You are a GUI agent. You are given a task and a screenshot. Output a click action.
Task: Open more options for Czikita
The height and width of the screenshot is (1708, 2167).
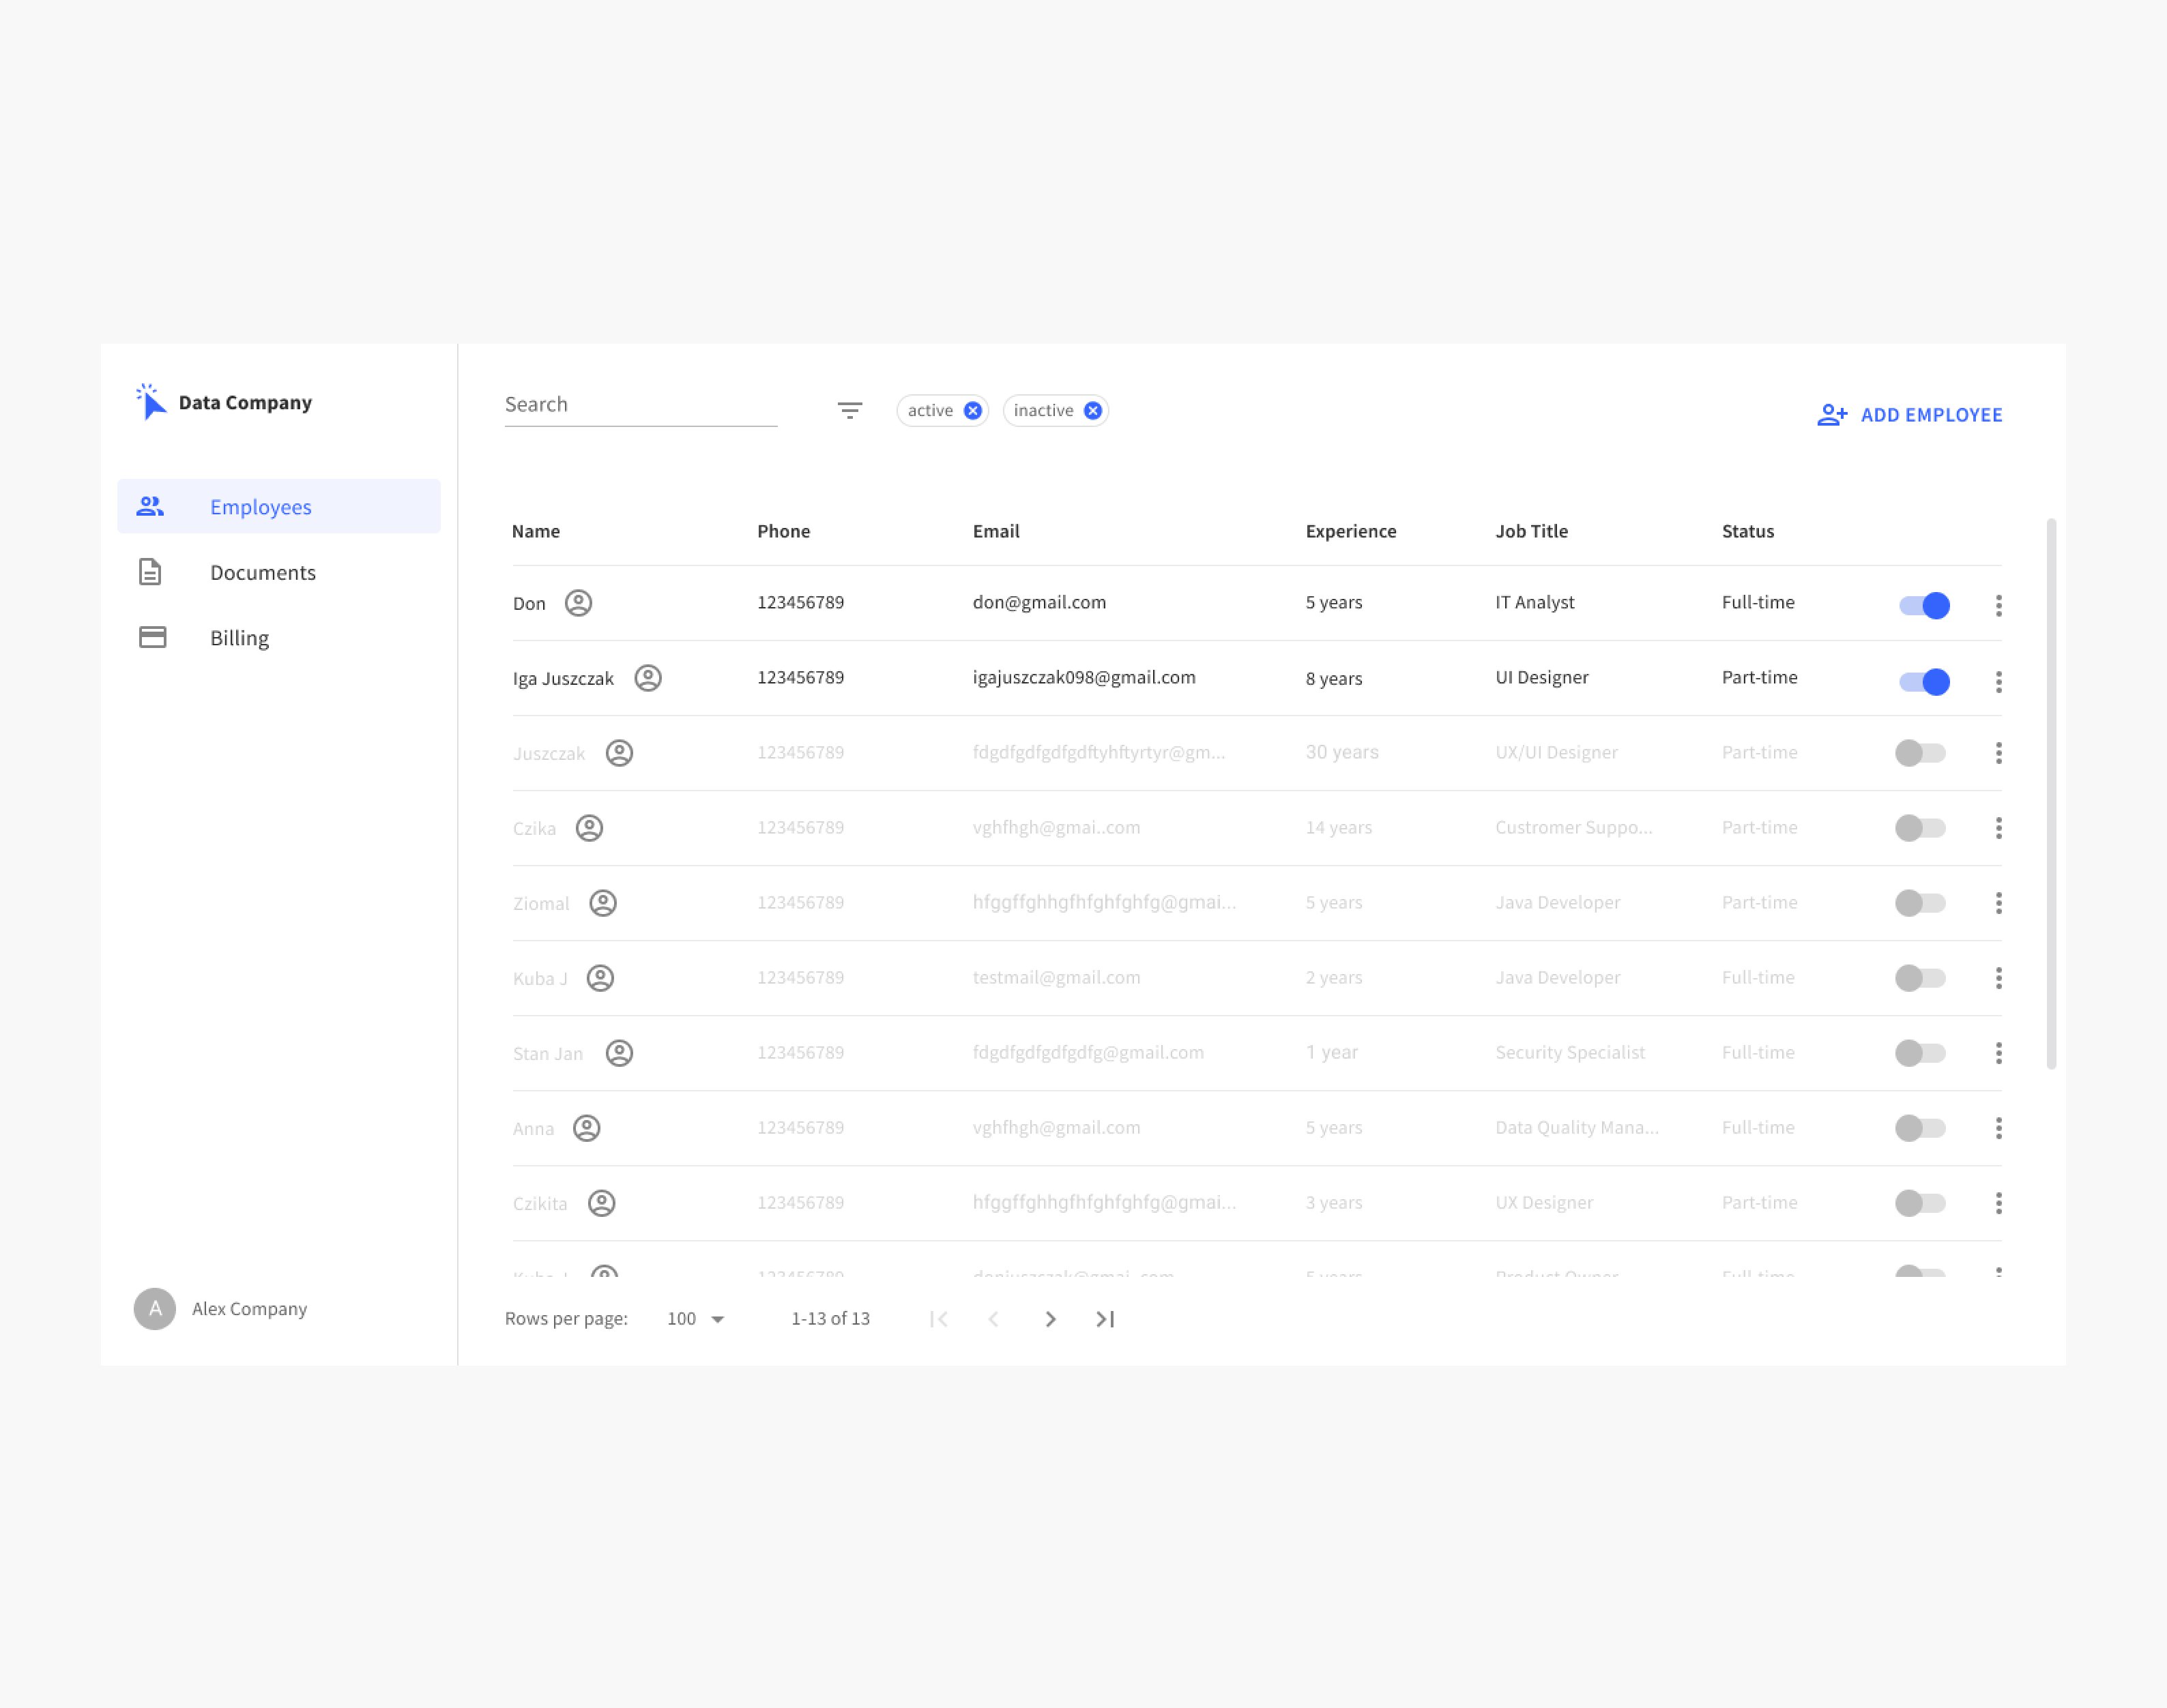pos(1998,1203)
